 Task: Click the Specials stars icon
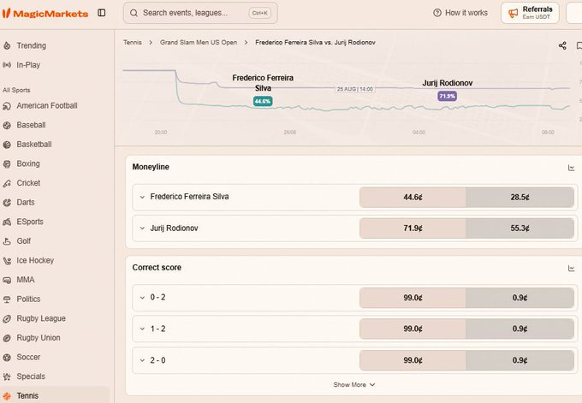pyautogui.click(x=7, y=376)
